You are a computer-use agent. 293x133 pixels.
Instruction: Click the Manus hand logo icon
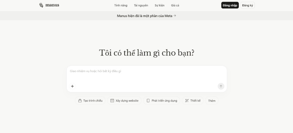(x=41, y=5)
